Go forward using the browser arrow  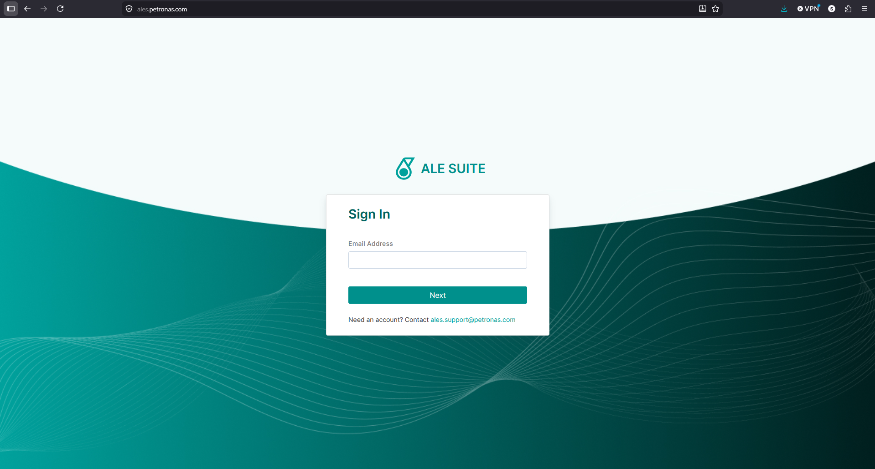tap(44, 9)
